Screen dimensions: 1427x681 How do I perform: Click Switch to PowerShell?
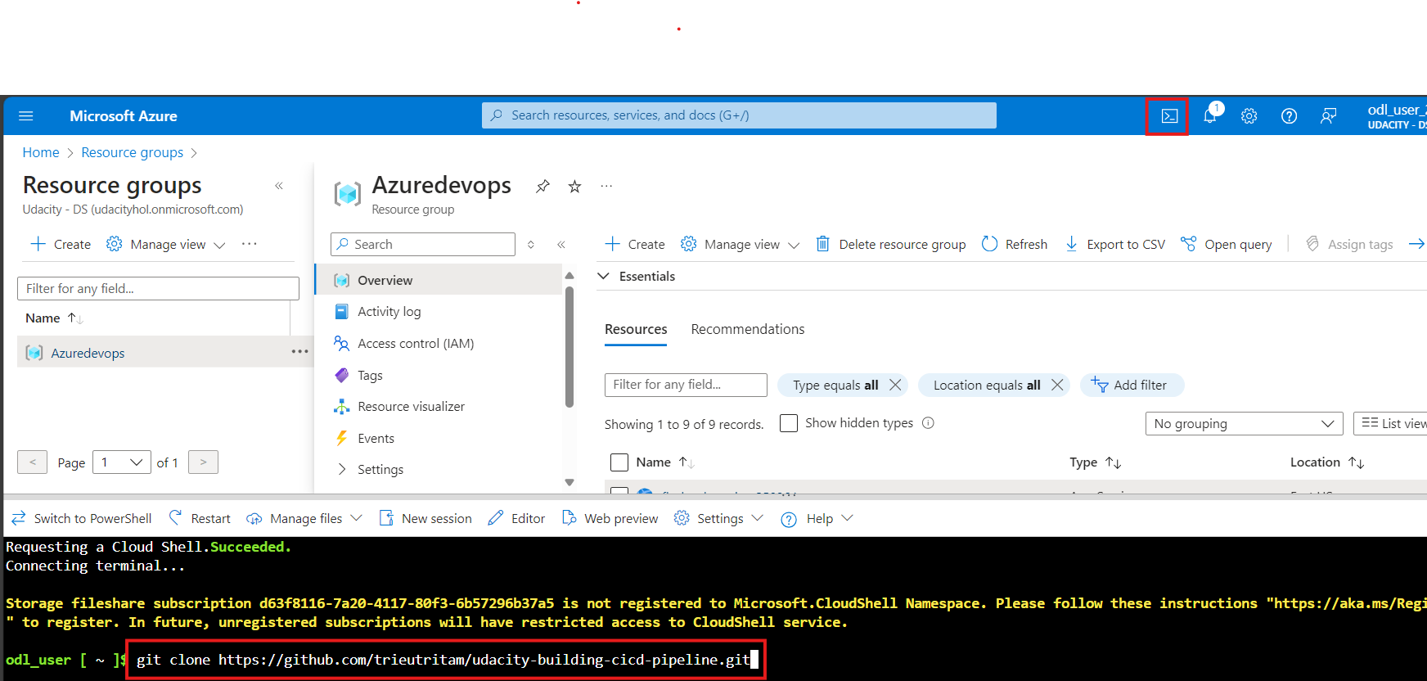82,518
